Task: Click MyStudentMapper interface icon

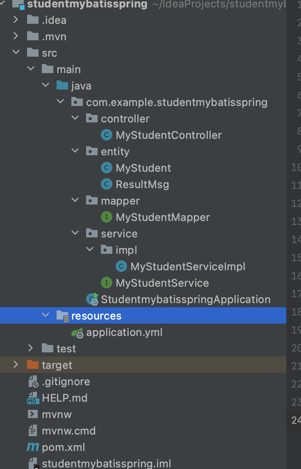Action: click(107, 217)
